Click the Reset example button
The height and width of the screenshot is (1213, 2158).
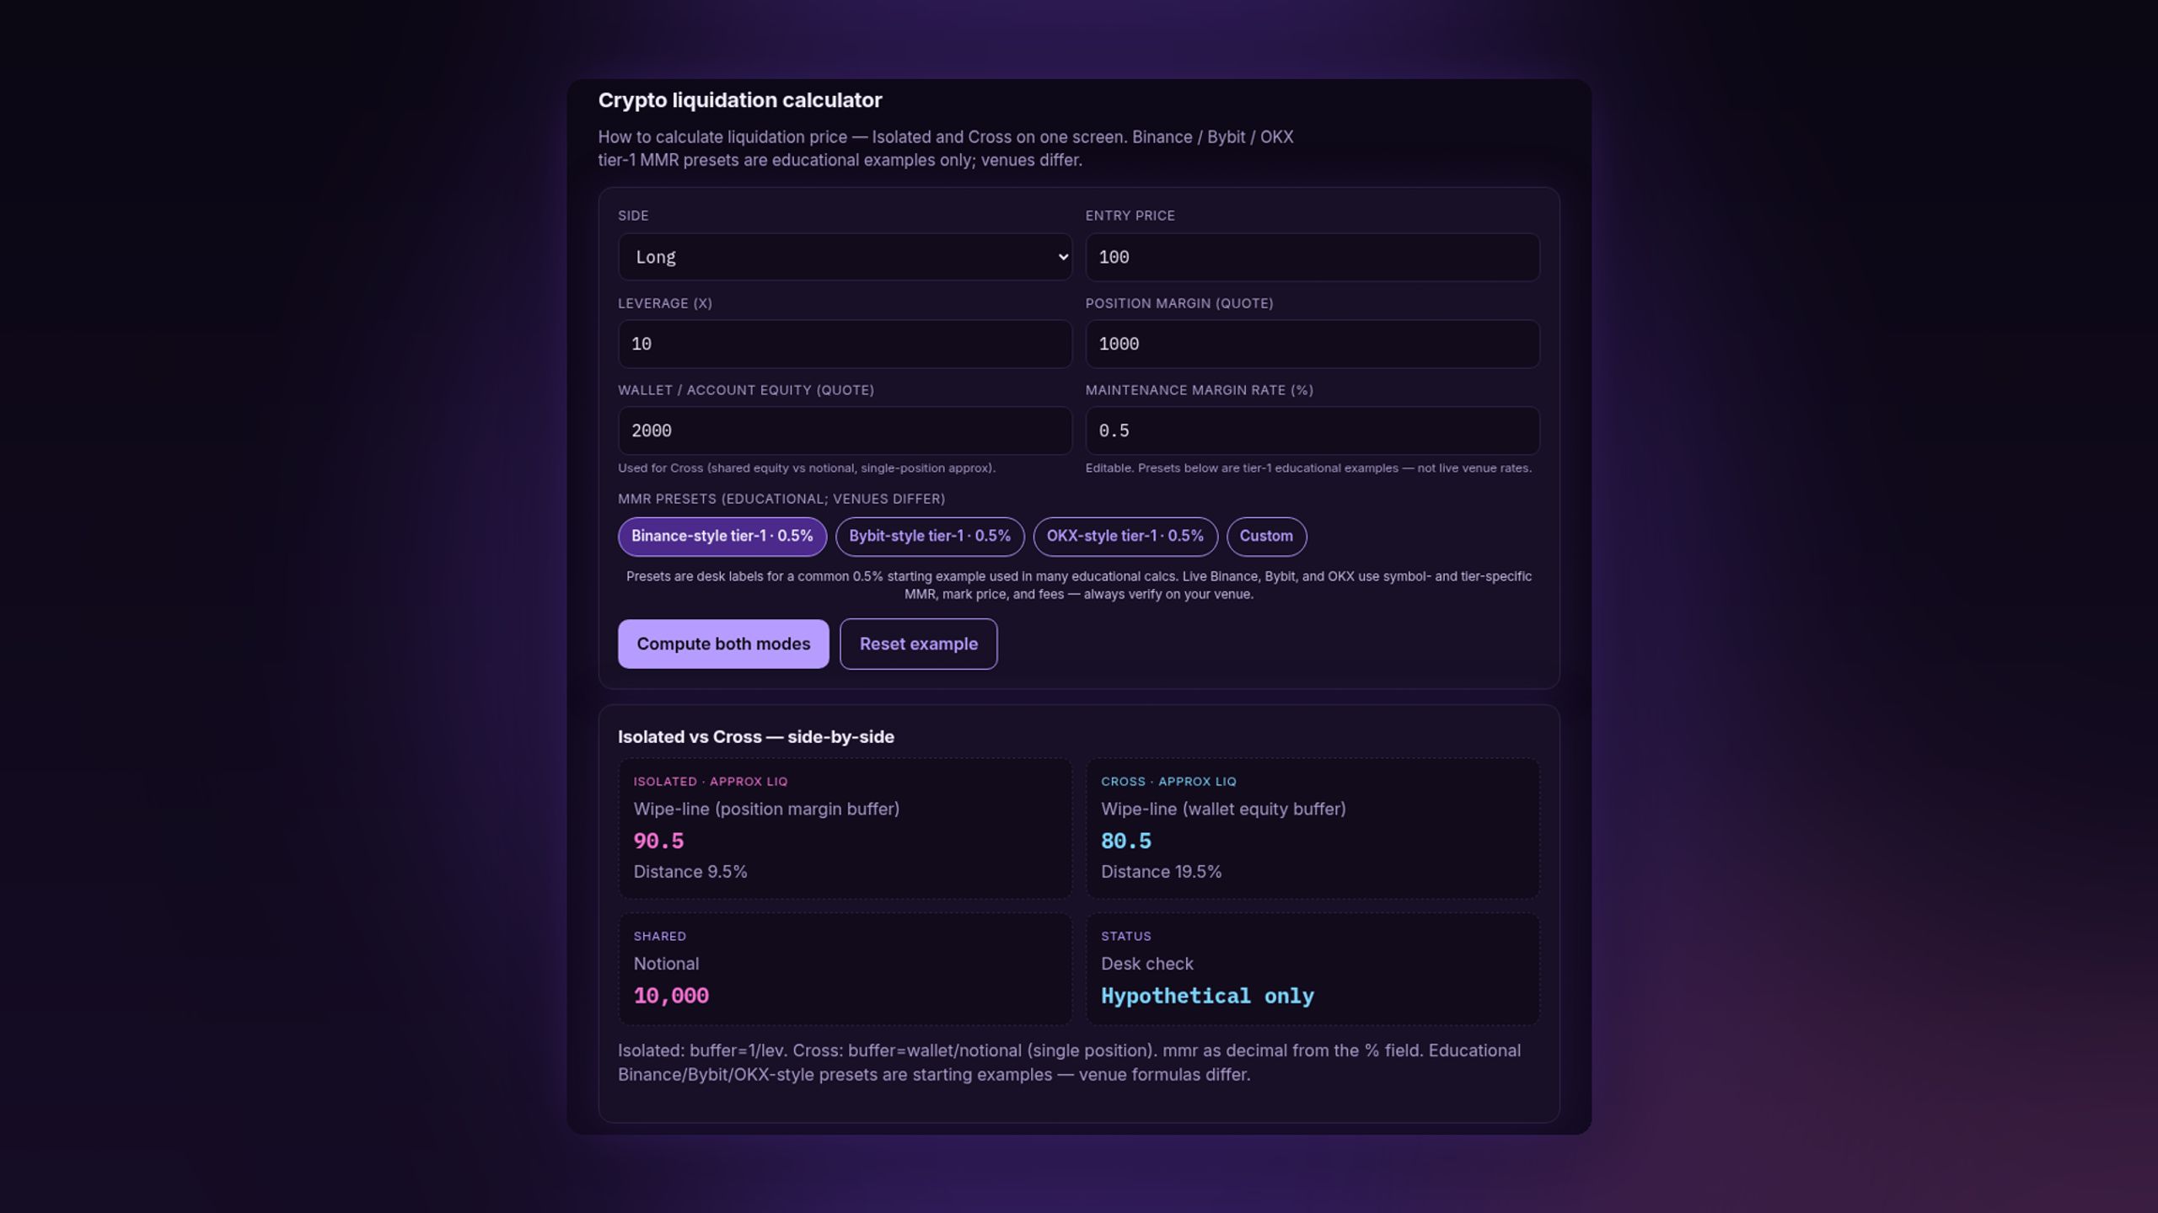tap(918, 644)
